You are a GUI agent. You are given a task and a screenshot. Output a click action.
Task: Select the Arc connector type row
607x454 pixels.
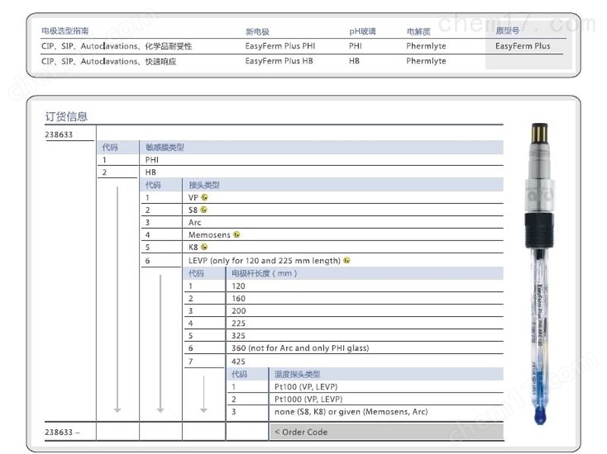coord(322,222)
